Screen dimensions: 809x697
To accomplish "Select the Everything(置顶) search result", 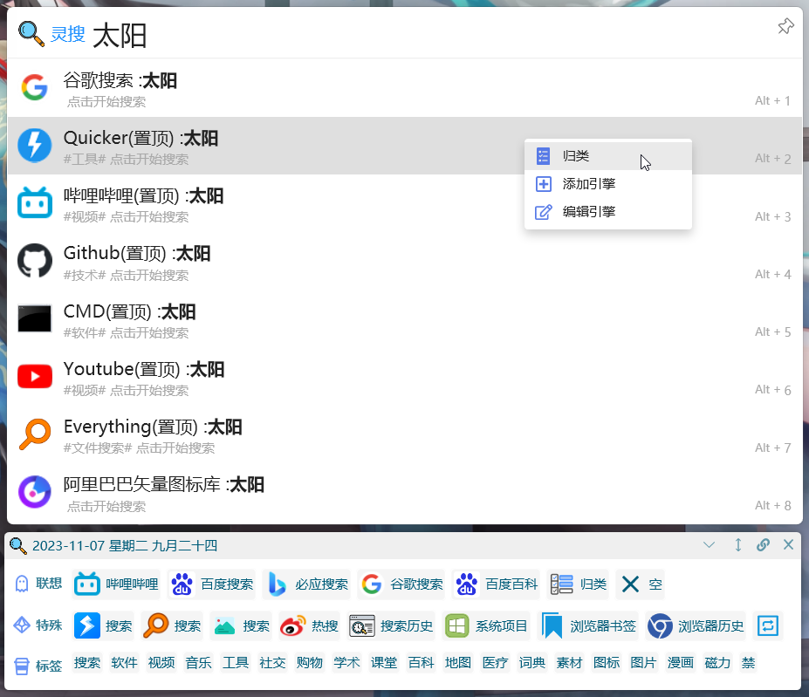I will click(405, 434).
